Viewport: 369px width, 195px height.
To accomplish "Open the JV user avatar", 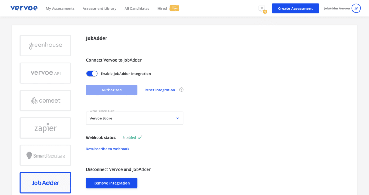I will pos(356,8).
